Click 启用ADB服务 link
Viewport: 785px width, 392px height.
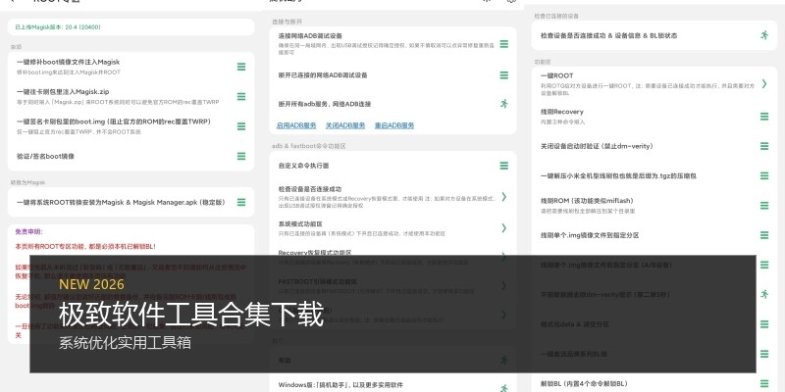point(296,125)
